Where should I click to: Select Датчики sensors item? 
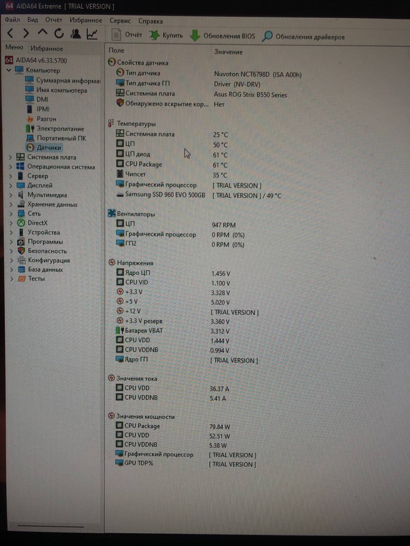coord(44,148)
